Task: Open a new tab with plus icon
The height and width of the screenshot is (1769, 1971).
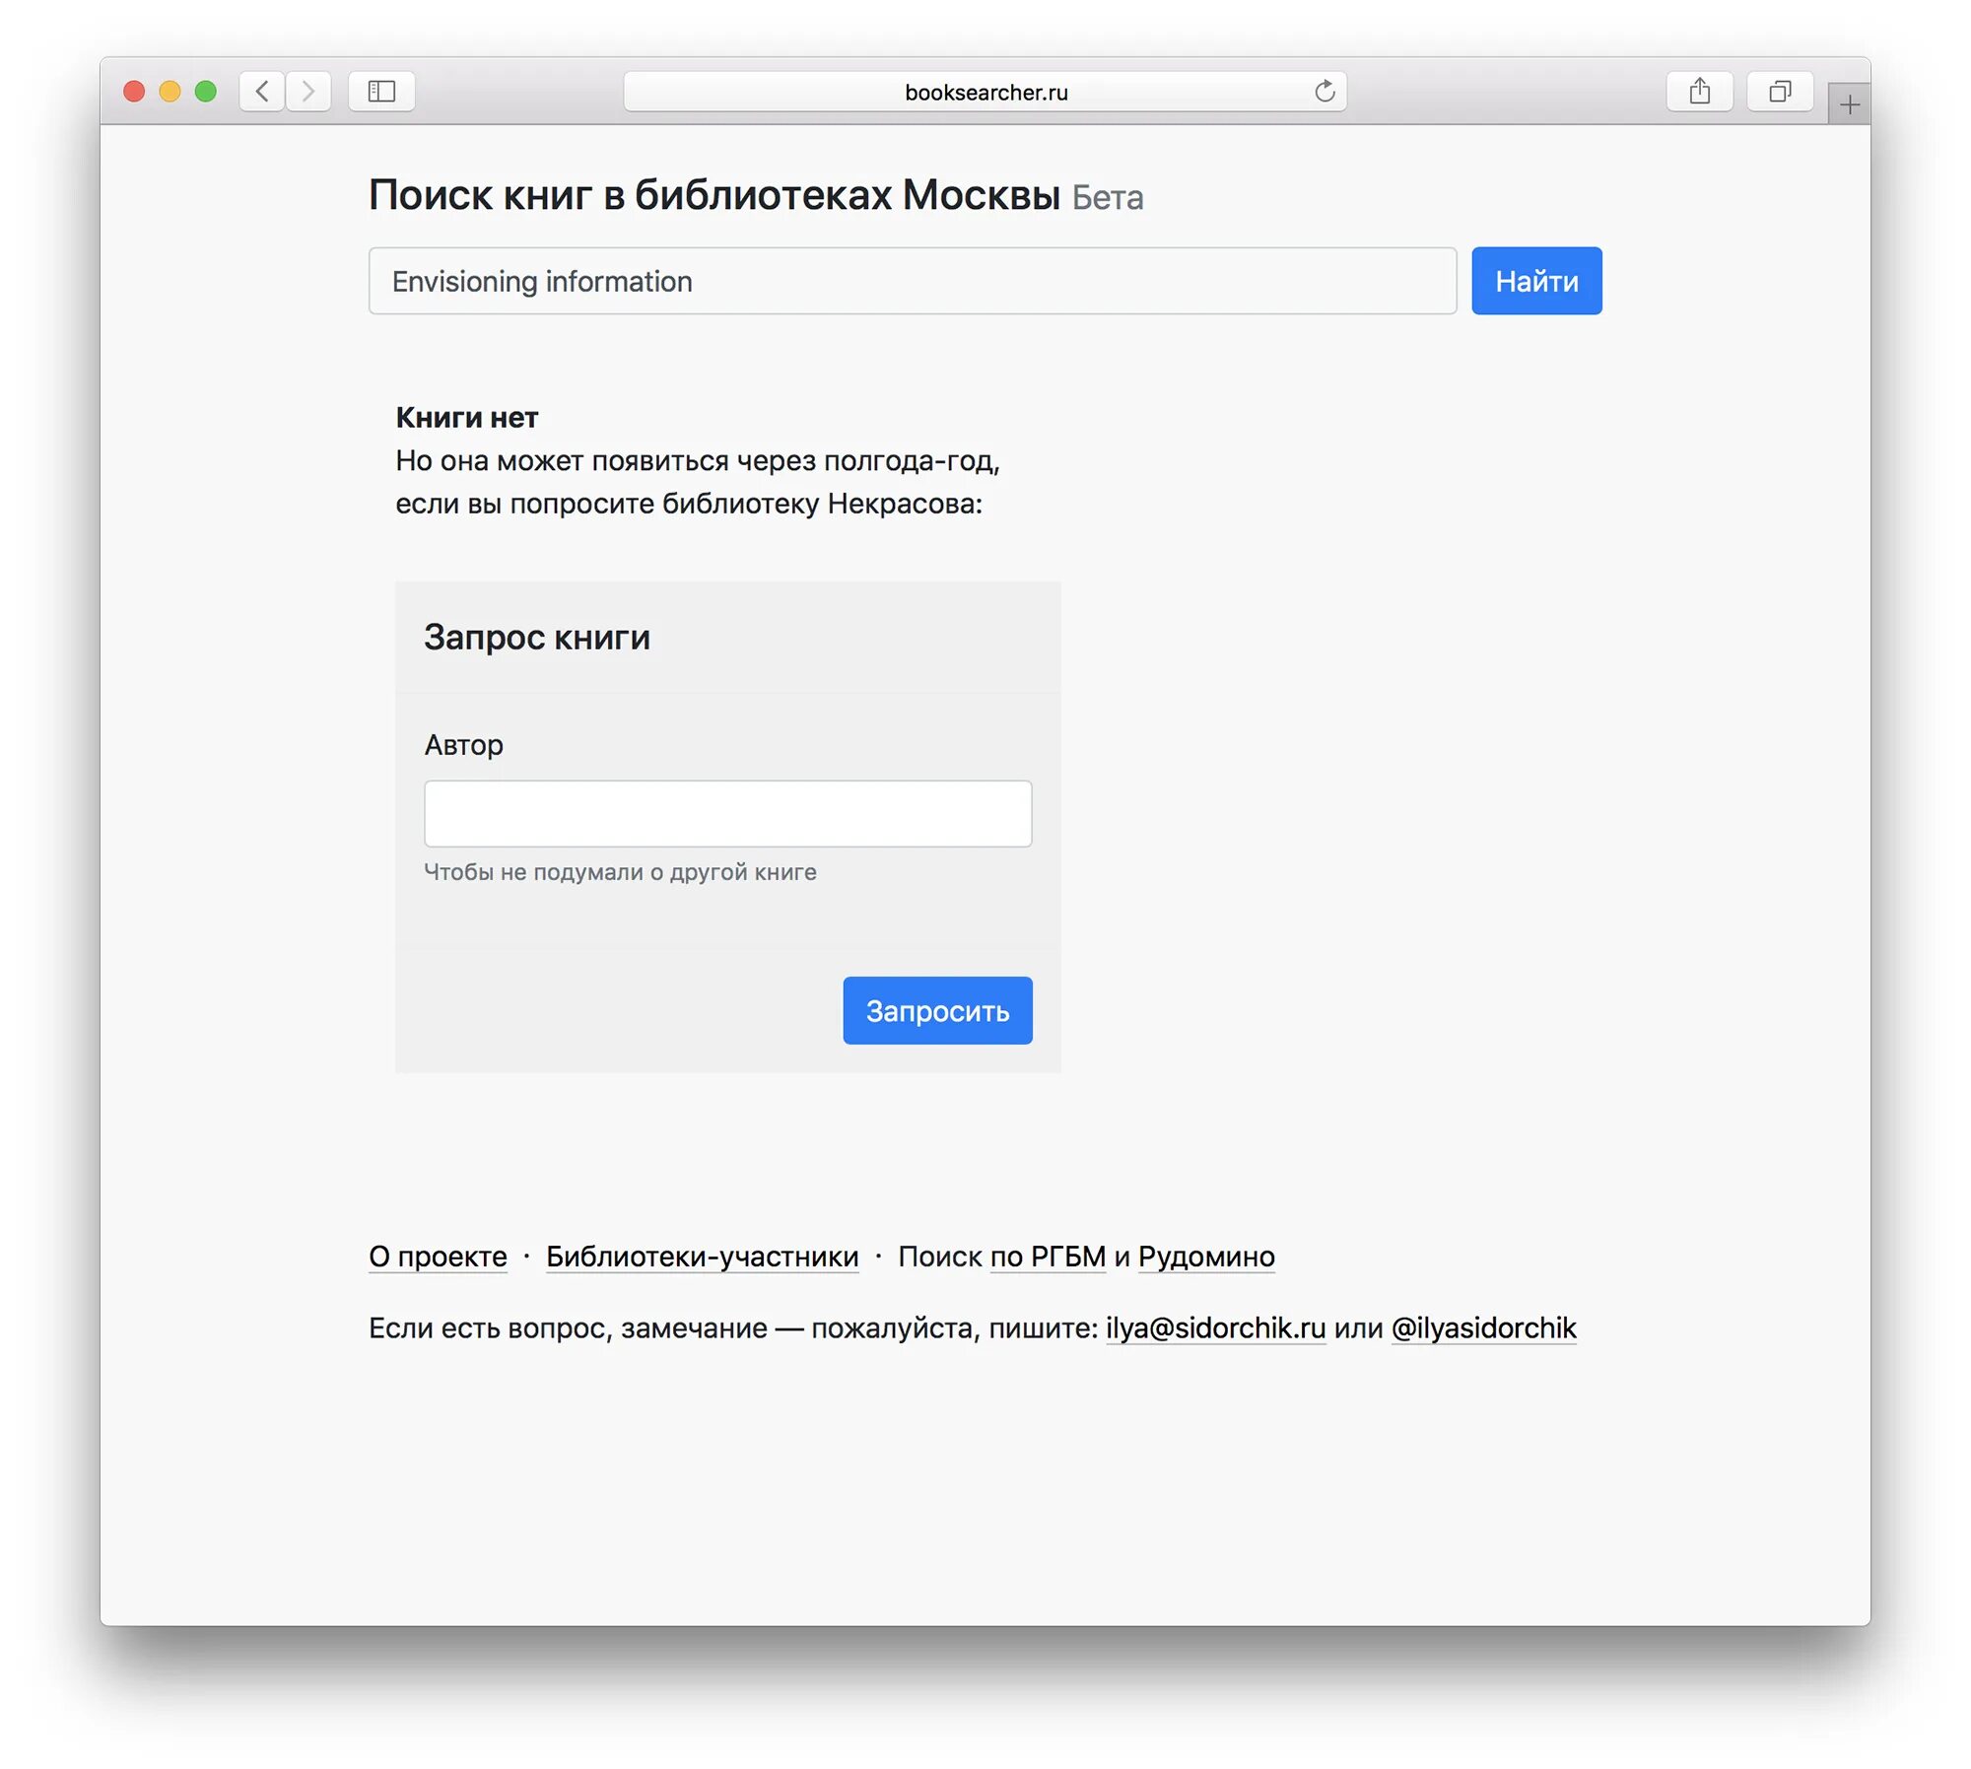Action: [x=1849, y=104]
